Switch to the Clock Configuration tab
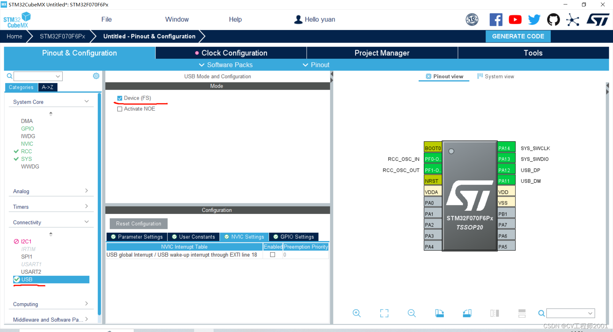Screen dimensions: 613x332 coord(231,53)
